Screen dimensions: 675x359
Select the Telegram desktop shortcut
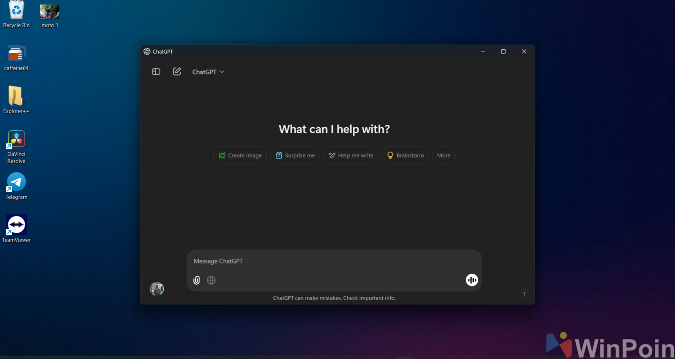tap(16, 187)
